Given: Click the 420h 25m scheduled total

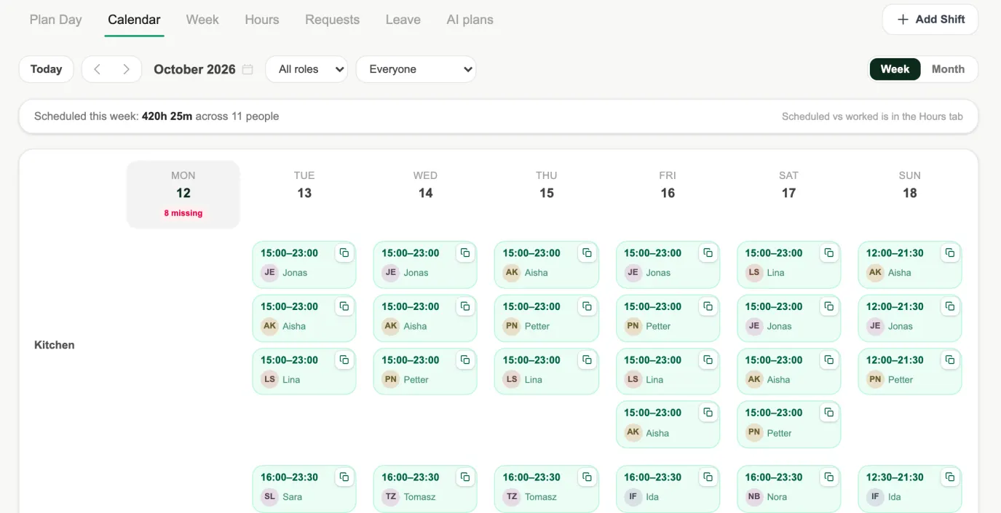Looking at the screenshot, I should [x=167, y=116].
